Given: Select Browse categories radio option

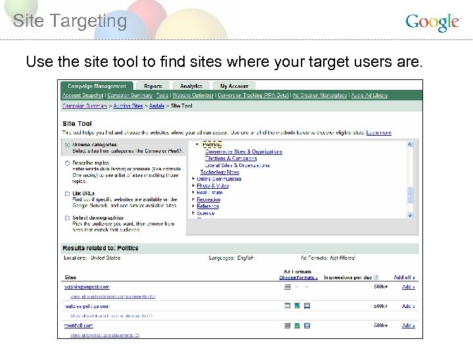Looking at the screenshot, I should (x=67, y=145).
